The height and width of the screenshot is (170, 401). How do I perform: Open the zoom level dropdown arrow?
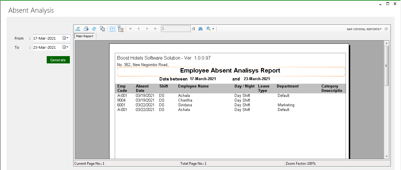(213, 29)
